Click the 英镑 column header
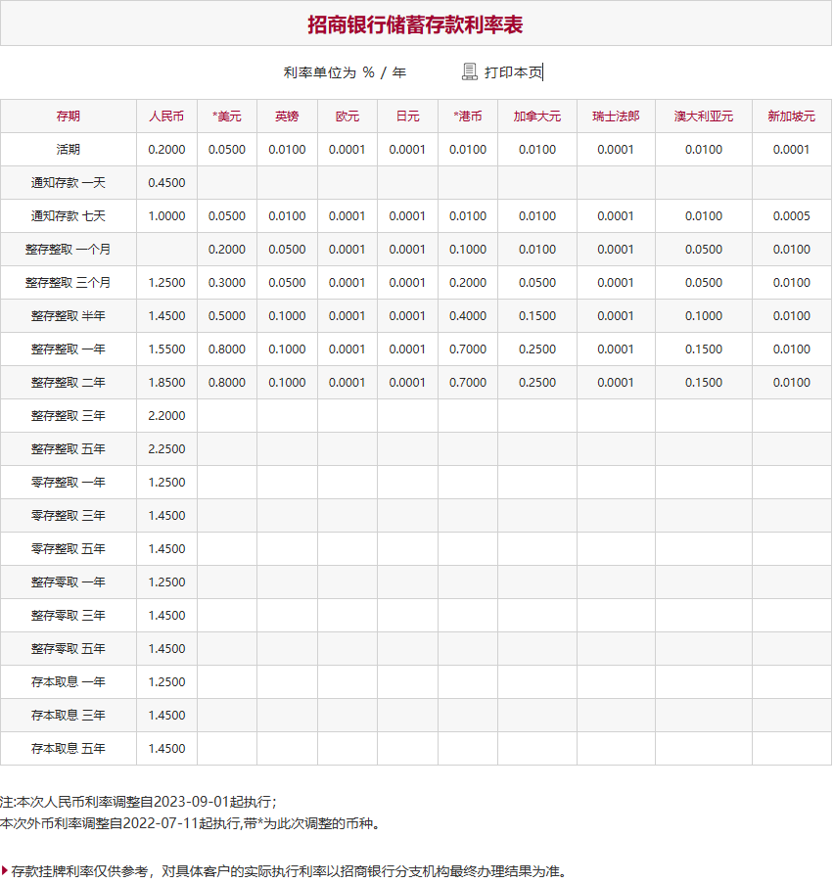 coord(285,116)
